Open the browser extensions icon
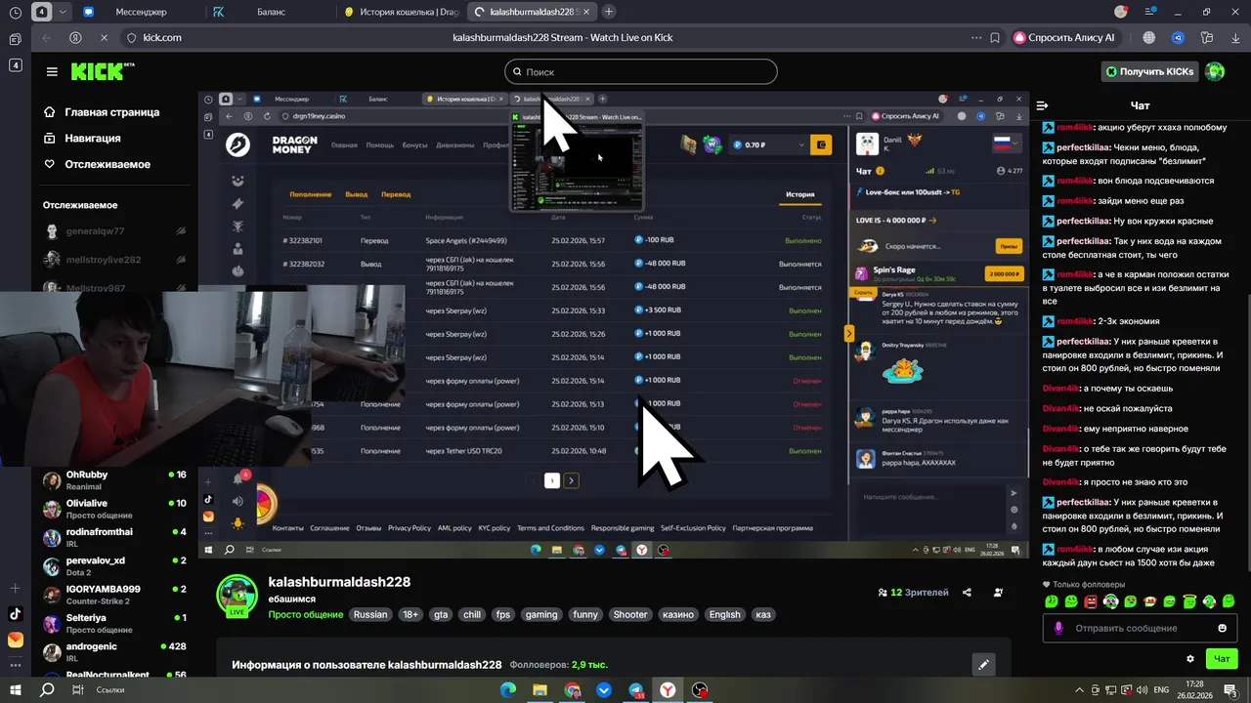This screenshot has height=703, width=1251. pyautogui.click(x=1207, y=37)
